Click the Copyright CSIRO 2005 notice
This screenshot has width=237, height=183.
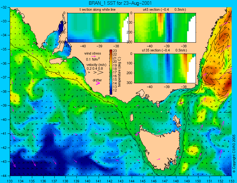(234, 154)
